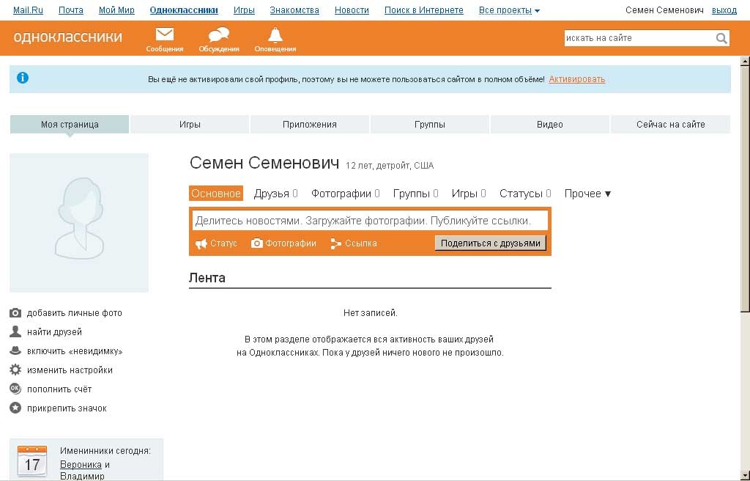Click the profile avatar placeholder
Image resolution: width=750 pixels, height=481 pixels.
(x=79, y=223)
